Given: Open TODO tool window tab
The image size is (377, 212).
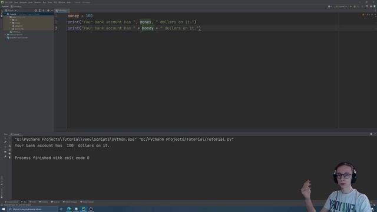Looking at the screenshot, I should (32, 202).
